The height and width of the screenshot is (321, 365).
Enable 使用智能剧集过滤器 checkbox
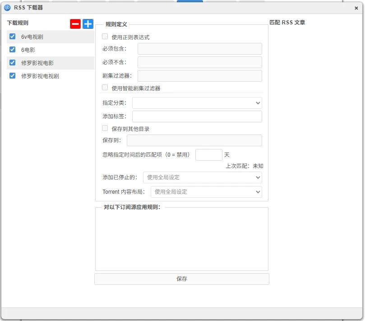click(x=105, y=88)
